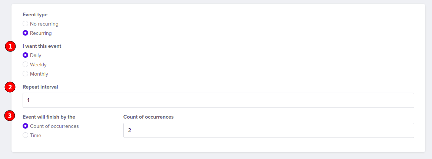
Task: Focus the Repeat interval input field
Action: [218, 100]
